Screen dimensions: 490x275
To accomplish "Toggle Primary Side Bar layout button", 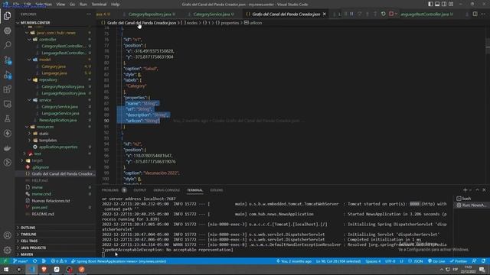I will tap(430, 4).
